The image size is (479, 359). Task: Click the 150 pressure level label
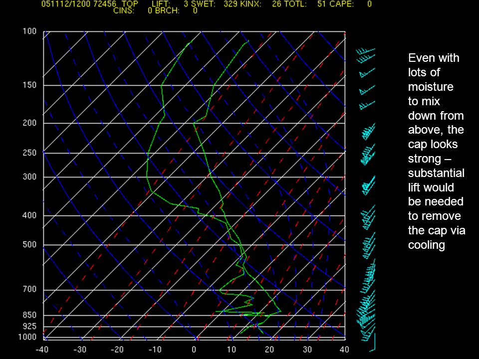coord(29,85)
